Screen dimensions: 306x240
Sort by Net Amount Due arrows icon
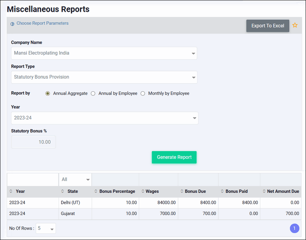tap(264, 191)
